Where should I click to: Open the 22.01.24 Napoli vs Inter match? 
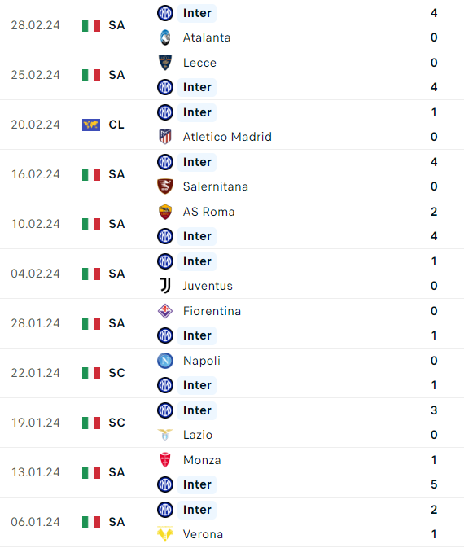tap(232, 373)
